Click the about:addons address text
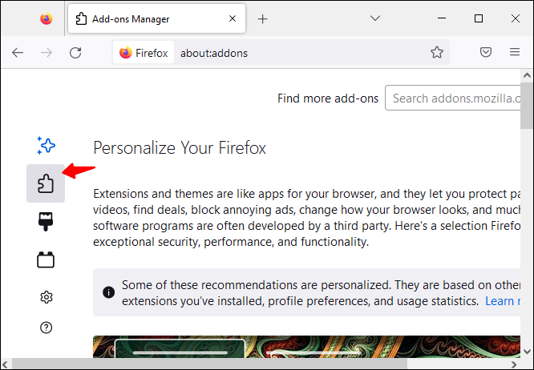Viewport: 534px width, 370px height. [x=214, y=53]
